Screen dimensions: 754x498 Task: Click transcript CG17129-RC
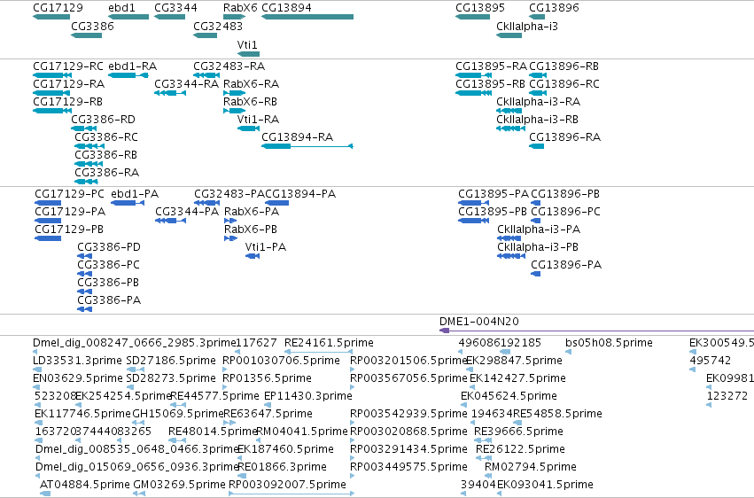(68, 66)
